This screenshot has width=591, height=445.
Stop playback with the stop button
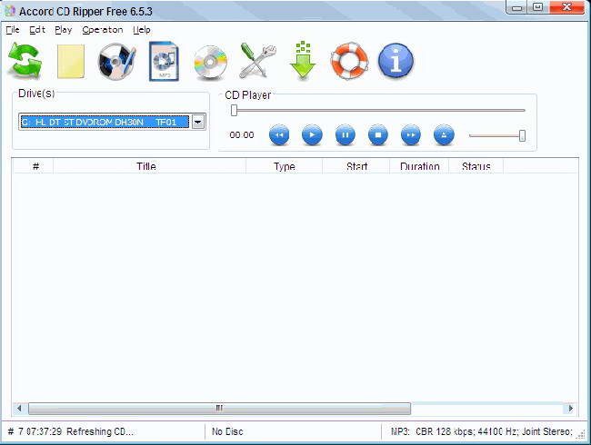pyautogui.click(x=378, y=134)
